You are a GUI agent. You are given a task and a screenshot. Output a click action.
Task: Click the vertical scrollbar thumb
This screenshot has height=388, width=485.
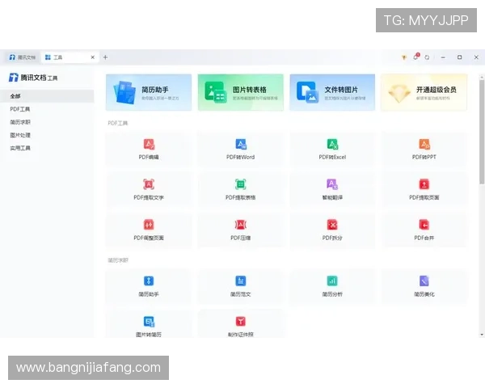(482, 132)
